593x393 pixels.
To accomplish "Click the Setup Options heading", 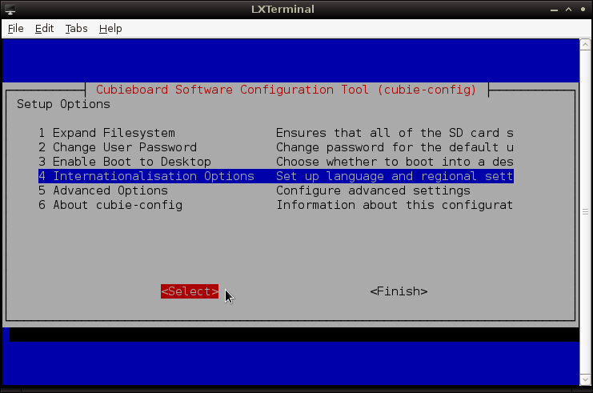I will point(63,104).
